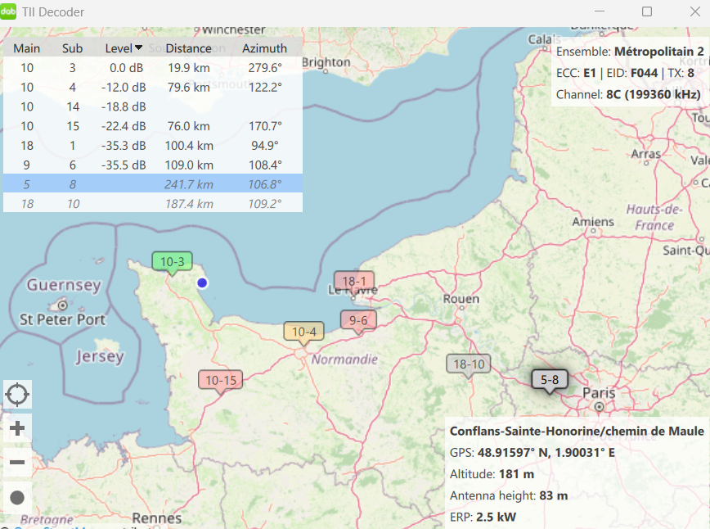The height and width of the screenshot is (529, 710).
Task: Center map on current location crosshair
Action: (17, 394)
